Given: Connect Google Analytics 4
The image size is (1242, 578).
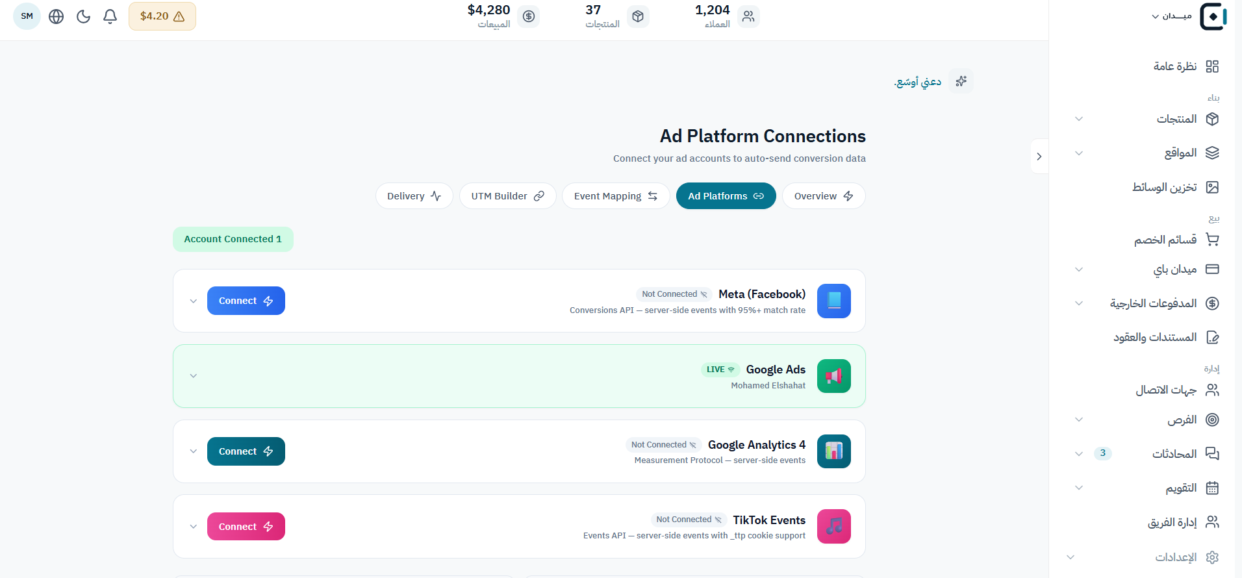Looking at the screenshot, I should tap(246, 451).
